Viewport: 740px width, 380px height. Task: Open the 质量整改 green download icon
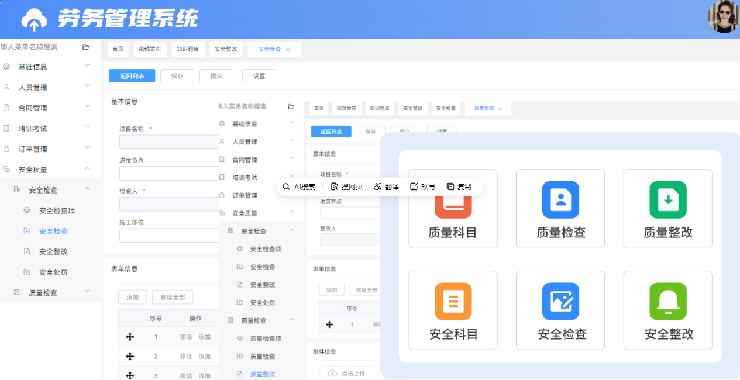click(x=667, y=199)
